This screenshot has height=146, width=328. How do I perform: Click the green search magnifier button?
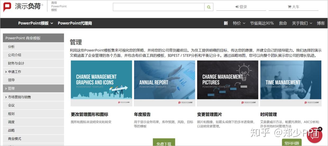coord(209,7)
